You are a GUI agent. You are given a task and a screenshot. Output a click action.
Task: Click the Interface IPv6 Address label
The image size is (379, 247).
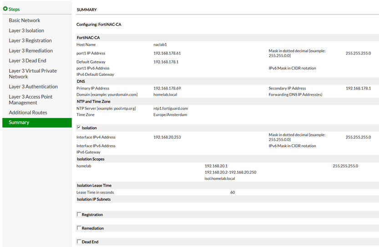click(96, 146)
